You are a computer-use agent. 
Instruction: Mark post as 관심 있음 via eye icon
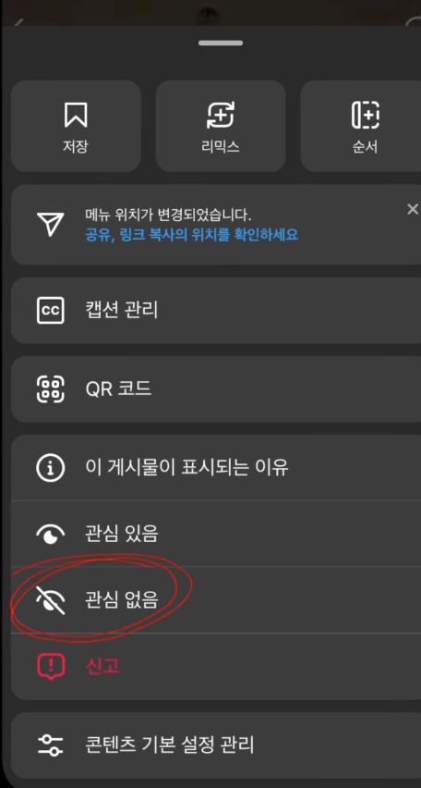click(x=50, y=534)
